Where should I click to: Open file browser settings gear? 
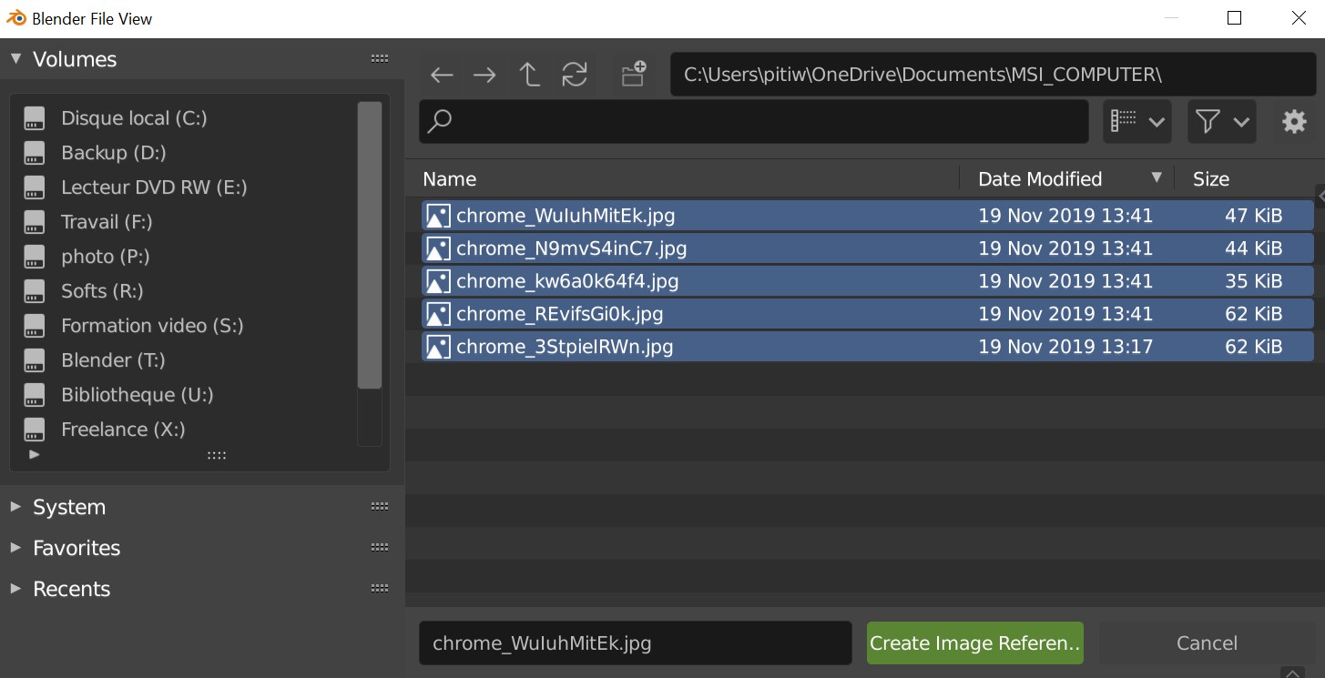pyautogui.click(x=1294, y=121)
